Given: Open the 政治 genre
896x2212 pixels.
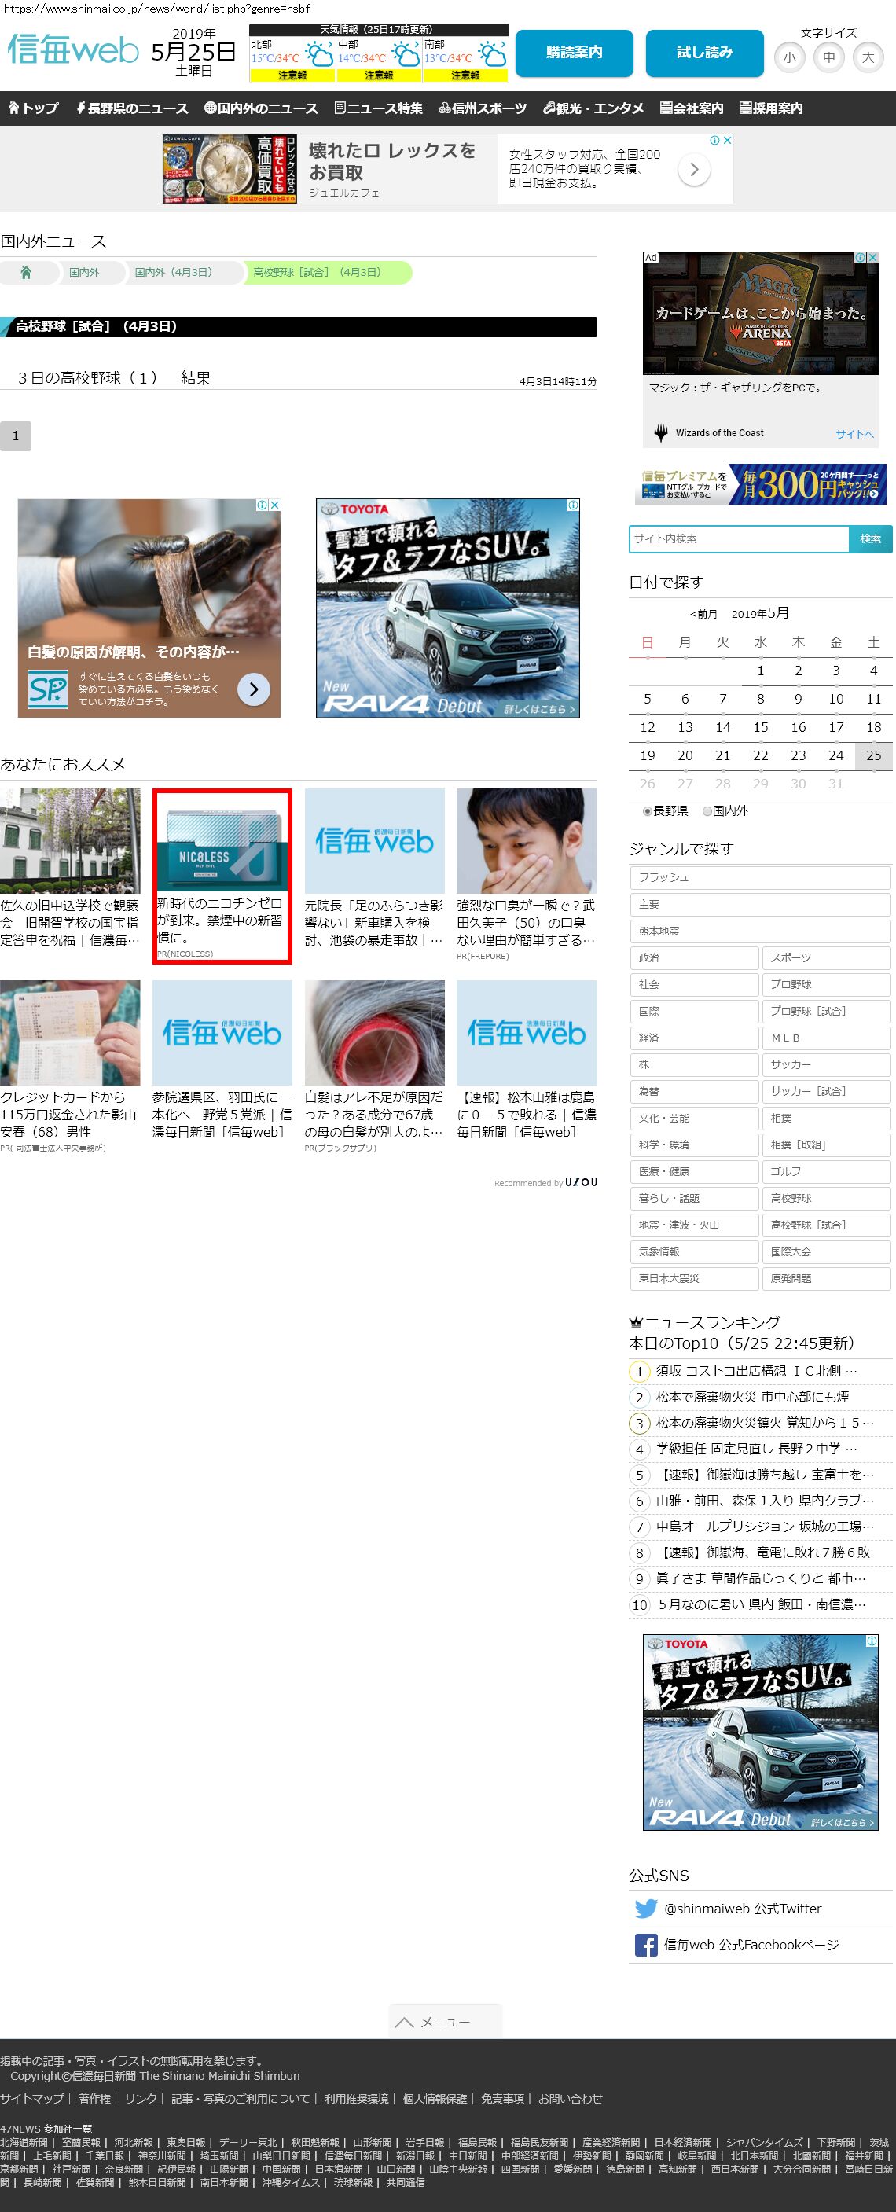Looking at the screenshot, I should (x=694, y=957).
